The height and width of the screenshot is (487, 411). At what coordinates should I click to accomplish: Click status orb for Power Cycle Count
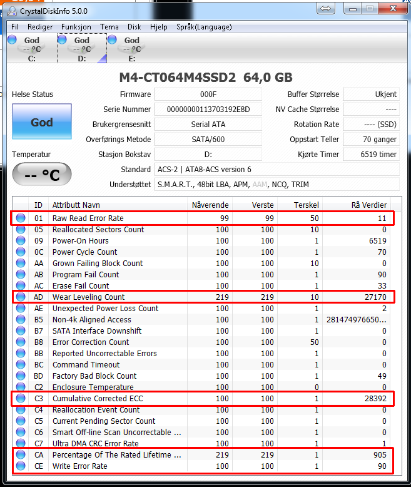(x=21, y=252)
